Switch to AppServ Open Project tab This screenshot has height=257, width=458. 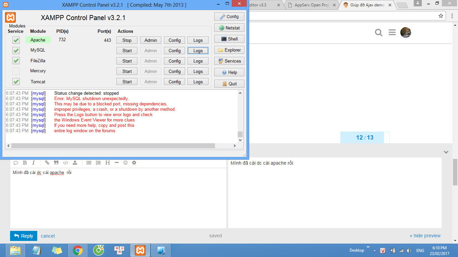[312, 5]
